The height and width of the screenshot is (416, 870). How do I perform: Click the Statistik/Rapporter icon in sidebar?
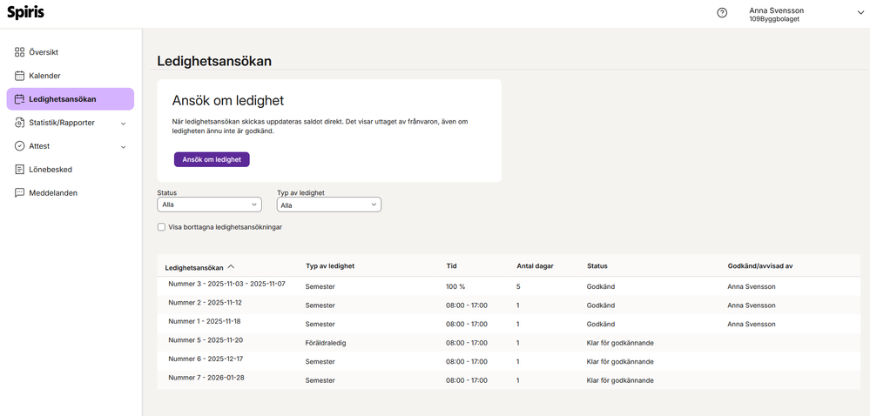19,123
